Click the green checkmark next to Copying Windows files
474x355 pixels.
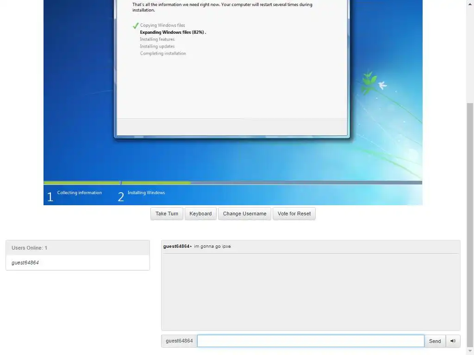coord(136,26)
